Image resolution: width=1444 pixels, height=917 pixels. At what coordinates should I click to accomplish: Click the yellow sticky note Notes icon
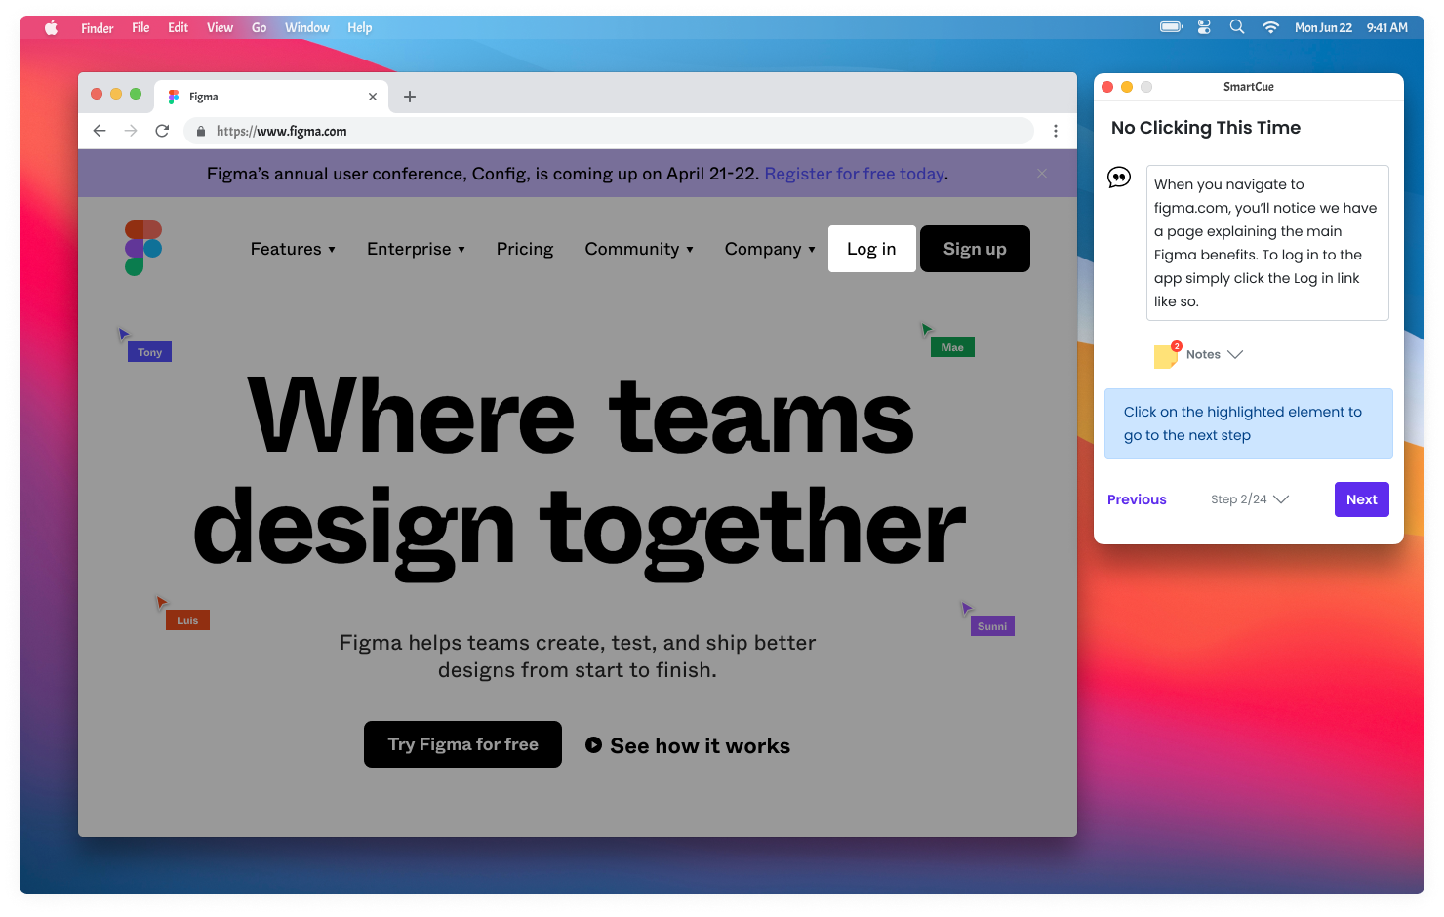pyautogui.click(x=1167, y=355)
